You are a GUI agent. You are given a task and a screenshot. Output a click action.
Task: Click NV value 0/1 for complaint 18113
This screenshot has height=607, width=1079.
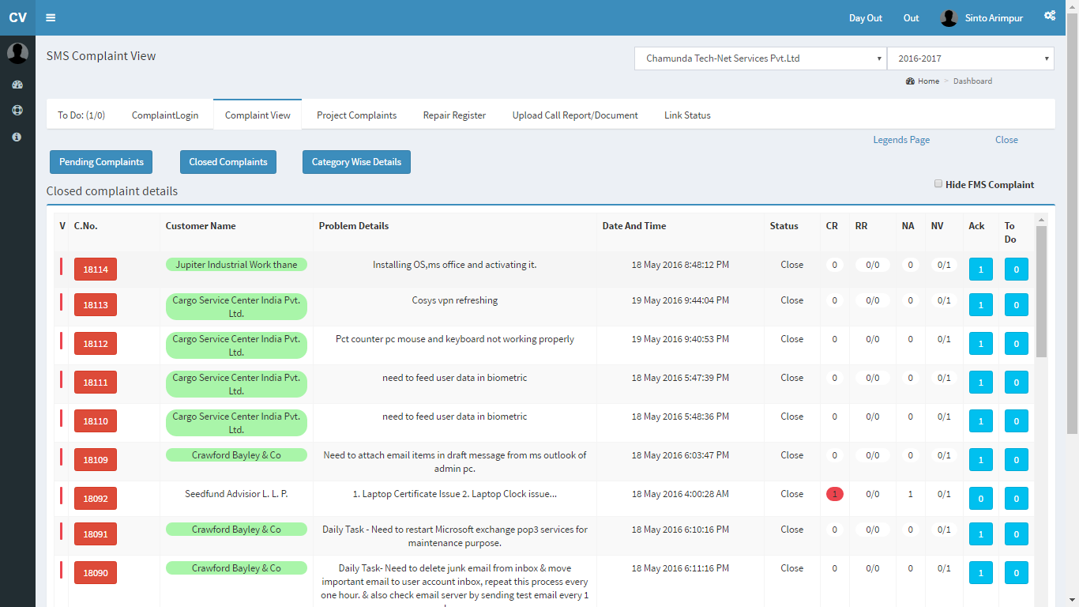[x=944, y=300]
